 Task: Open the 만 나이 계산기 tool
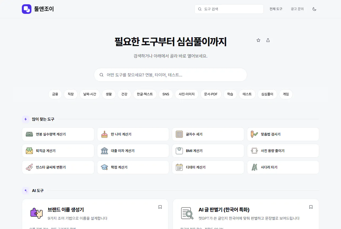pos(133,134)
